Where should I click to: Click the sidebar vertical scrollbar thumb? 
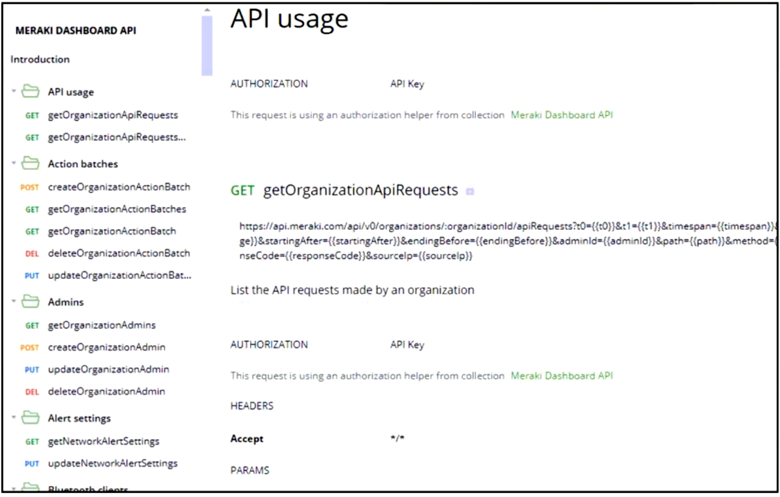(207, 45)
